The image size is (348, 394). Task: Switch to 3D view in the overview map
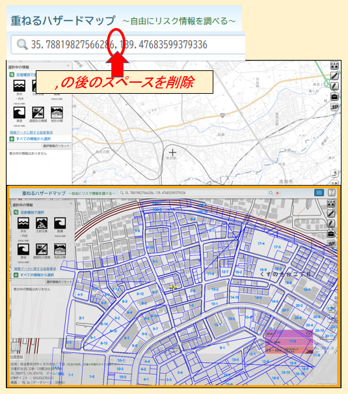coord(334,107)
